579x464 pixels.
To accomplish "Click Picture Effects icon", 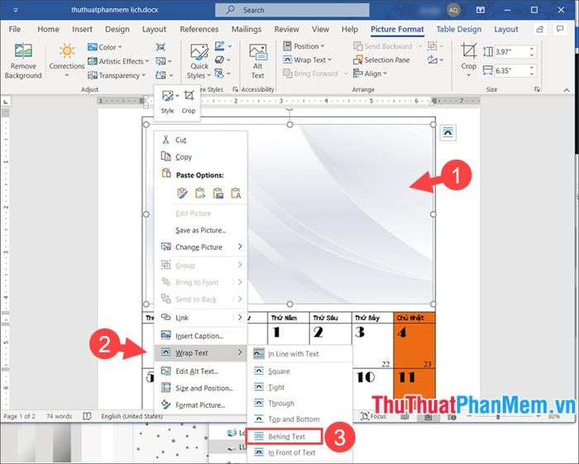I will click(x=223, y=60).
